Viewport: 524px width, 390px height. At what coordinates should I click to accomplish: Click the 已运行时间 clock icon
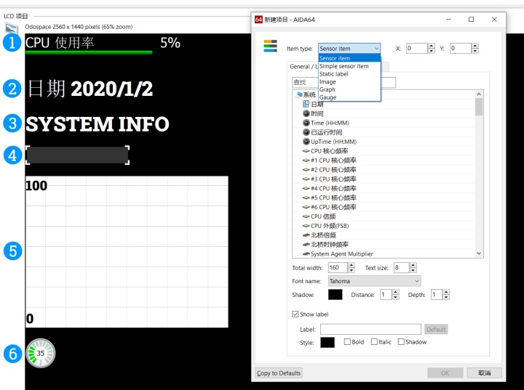click(306, 132)
